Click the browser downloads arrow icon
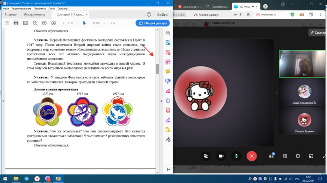Image resolution: width=327 pixels, height=183 pixels. pos(321,15)
